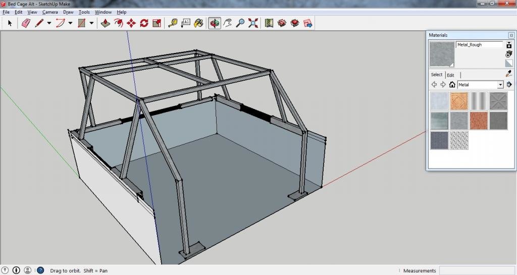This screenshot has height=275, width=517.
Task: Choose the light blue-gray metal swatch
Action: pos(439,101)
